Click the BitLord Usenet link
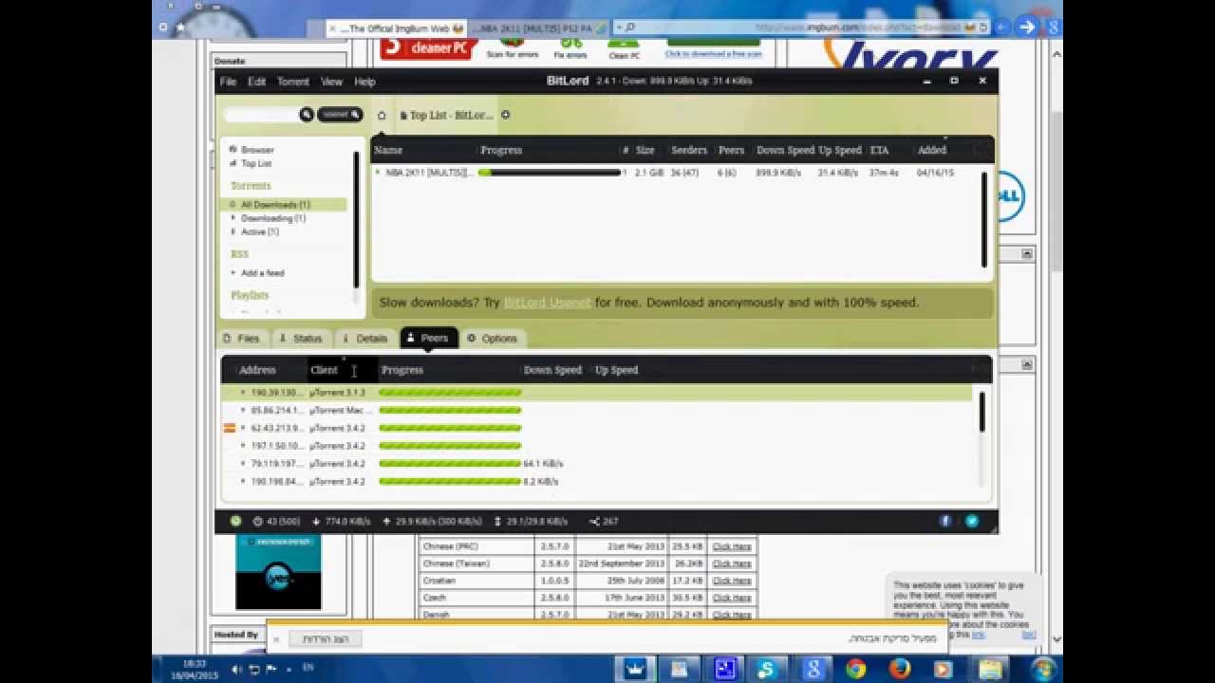The height and width of the screenshot is (683, 1215). click(547, 303)
